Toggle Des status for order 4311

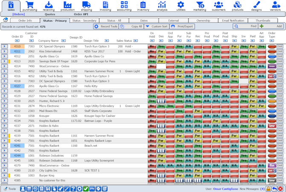coord(161,52)
